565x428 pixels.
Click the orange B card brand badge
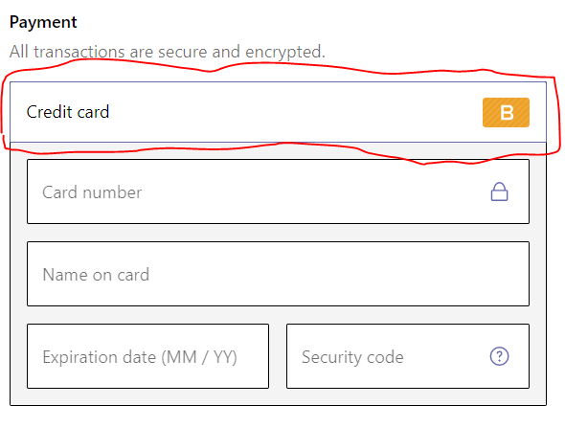[x=506, y=112]
